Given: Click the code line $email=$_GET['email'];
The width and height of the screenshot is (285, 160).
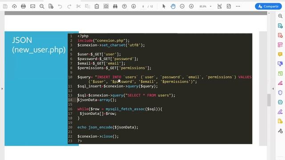Looking at the screenshot, I should [101, 63].
